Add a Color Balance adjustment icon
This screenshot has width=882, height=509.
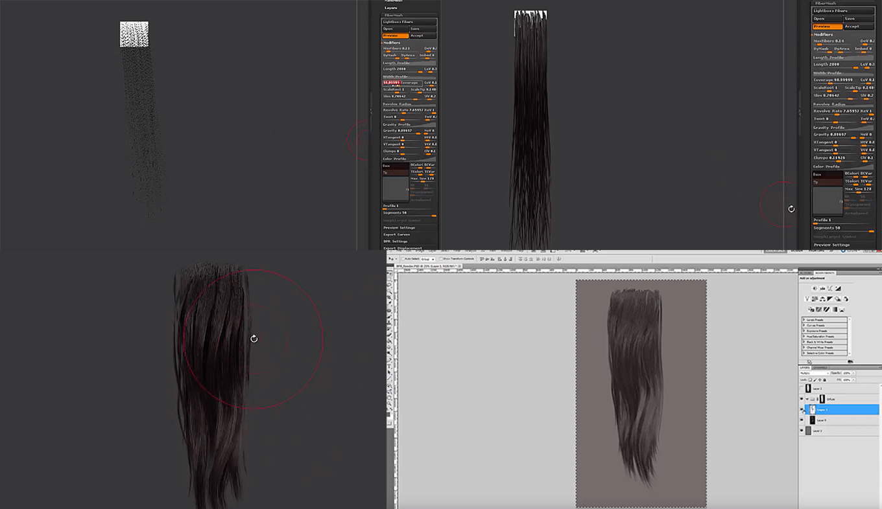[822, 299]
